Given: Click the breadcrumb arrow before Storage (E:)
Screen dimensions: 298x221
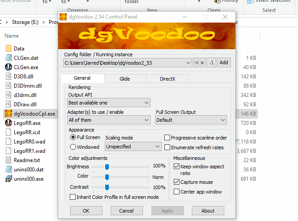Looking at the screenshot, I should [x=7, y=22].
